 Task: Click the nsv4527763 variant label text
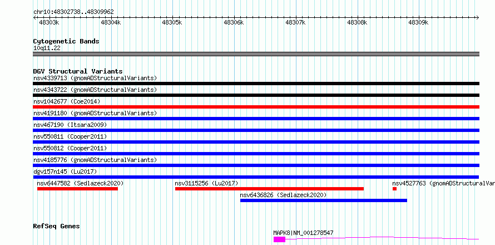point(443,183)
